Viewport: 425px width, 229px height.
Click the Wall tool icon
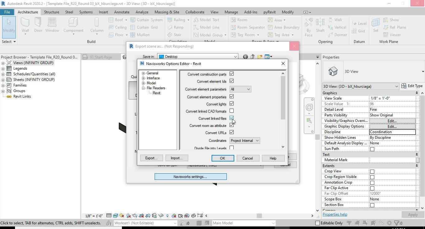[25, 25]
